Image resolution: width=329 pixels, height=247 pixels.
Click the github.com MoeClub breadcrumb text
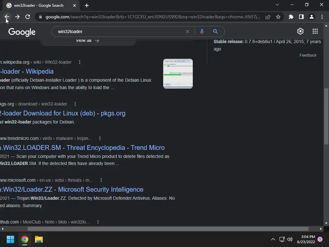[45, 222]
